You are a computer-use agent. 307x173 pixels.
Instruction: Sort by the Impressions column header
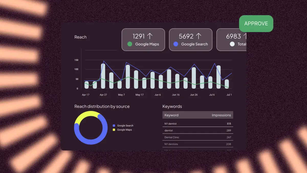221,115
